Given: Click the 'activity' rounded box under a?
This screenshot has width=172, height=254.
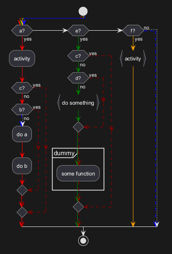Looking at the screenshot, I should [x=22, y=59].
